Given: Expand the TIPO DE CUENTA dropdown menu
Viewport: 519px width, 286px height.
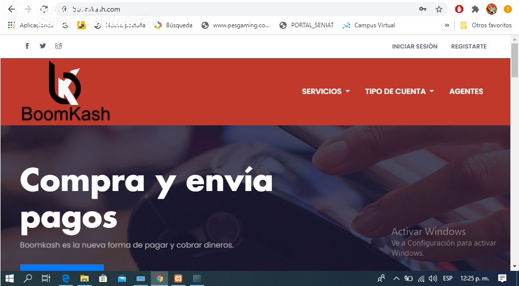Looking at the screenshot, I should tap(399, 91).
